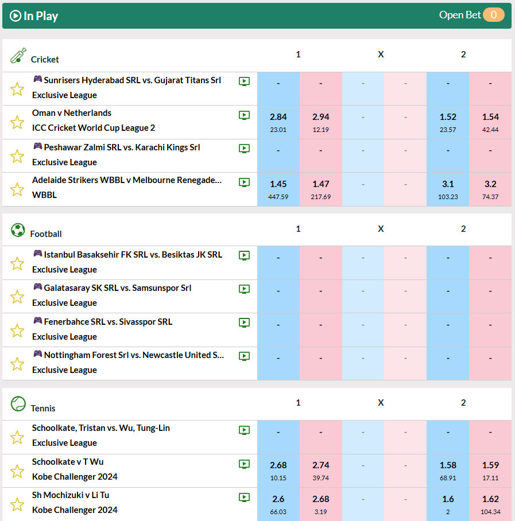
Task: Toggle favorite star for Galatasaray SK SRL match
Action: [17, 297]
